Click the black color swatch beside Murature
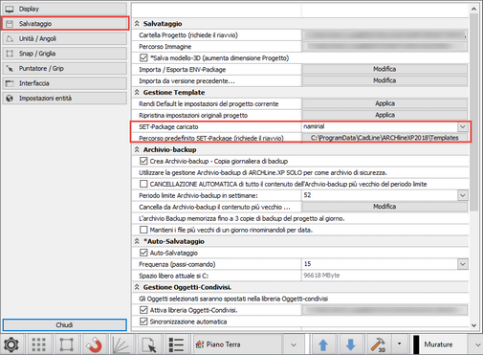 pos(416,344)
